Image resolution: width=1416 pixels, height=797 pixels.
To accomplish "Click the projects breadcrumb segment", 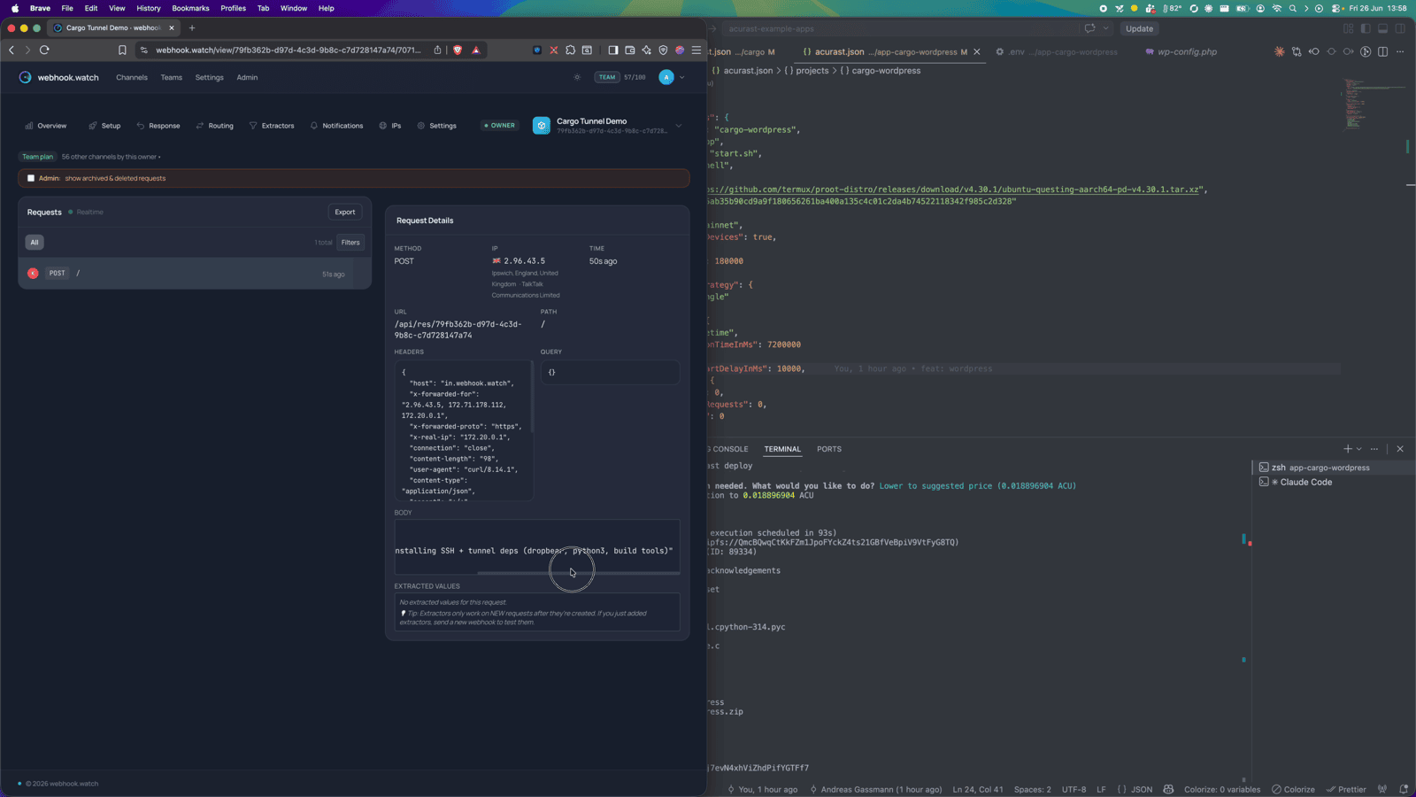I will point(805,71).
